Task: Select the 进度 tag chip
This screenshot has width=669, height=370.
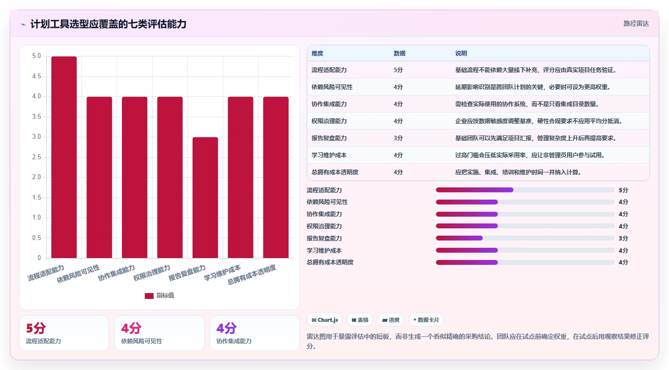Action: pyautogui.click(x=391, y=320)
